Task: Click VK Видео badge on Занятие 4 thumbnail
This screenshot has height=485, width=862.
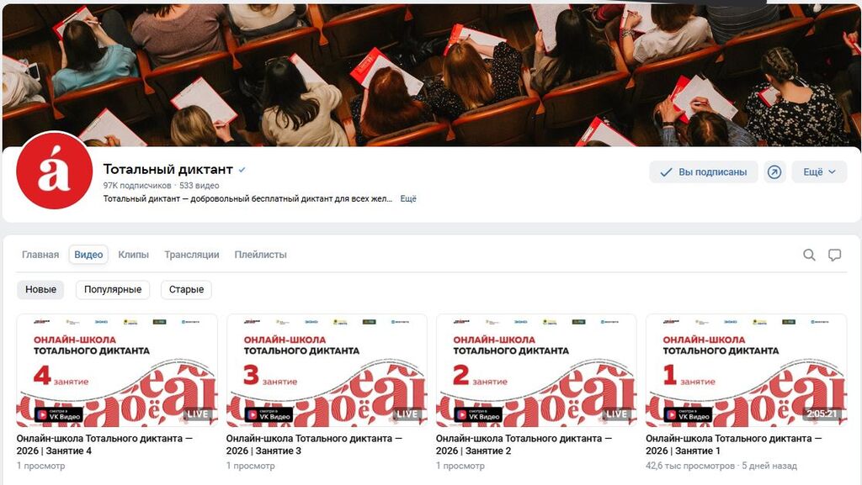Action: [x=58, y=414]
